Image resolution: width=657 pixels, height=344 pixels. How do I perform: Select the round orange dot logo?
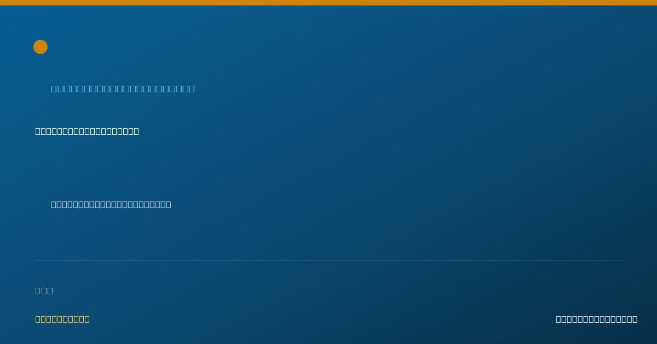(41, 47)
